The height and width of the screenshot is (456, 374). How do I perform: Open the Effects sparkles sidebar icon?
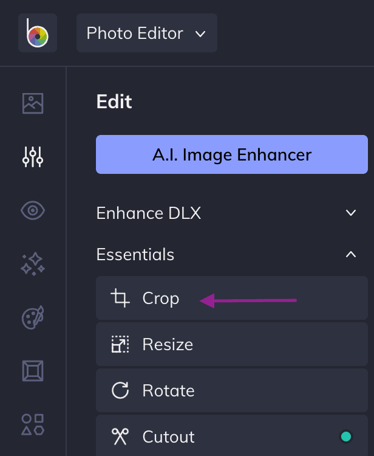33,264
